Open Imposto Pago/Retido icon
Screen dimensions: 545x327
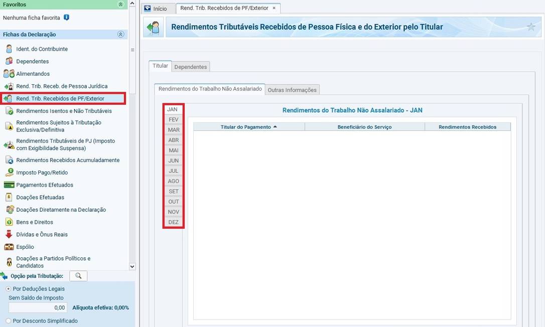9,173
